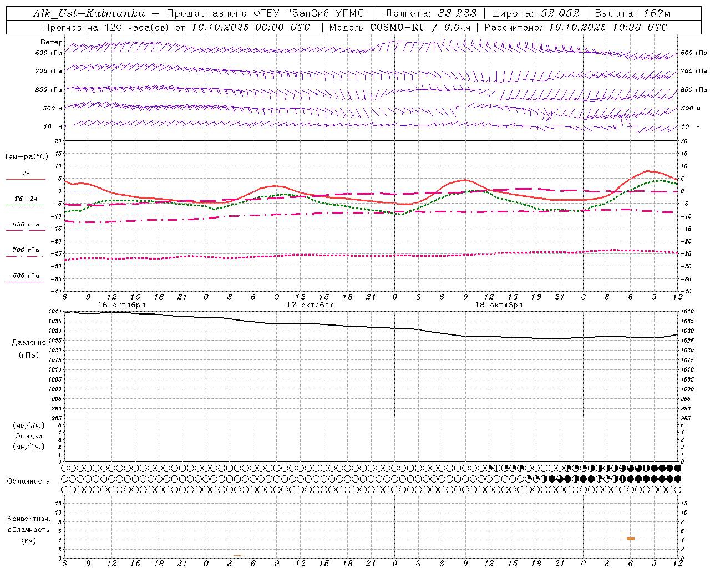Click the Долгота longitude value 83.233
The height and width of the screenshot is (568, 710).
pyautogui.click(x=457, y=13)
